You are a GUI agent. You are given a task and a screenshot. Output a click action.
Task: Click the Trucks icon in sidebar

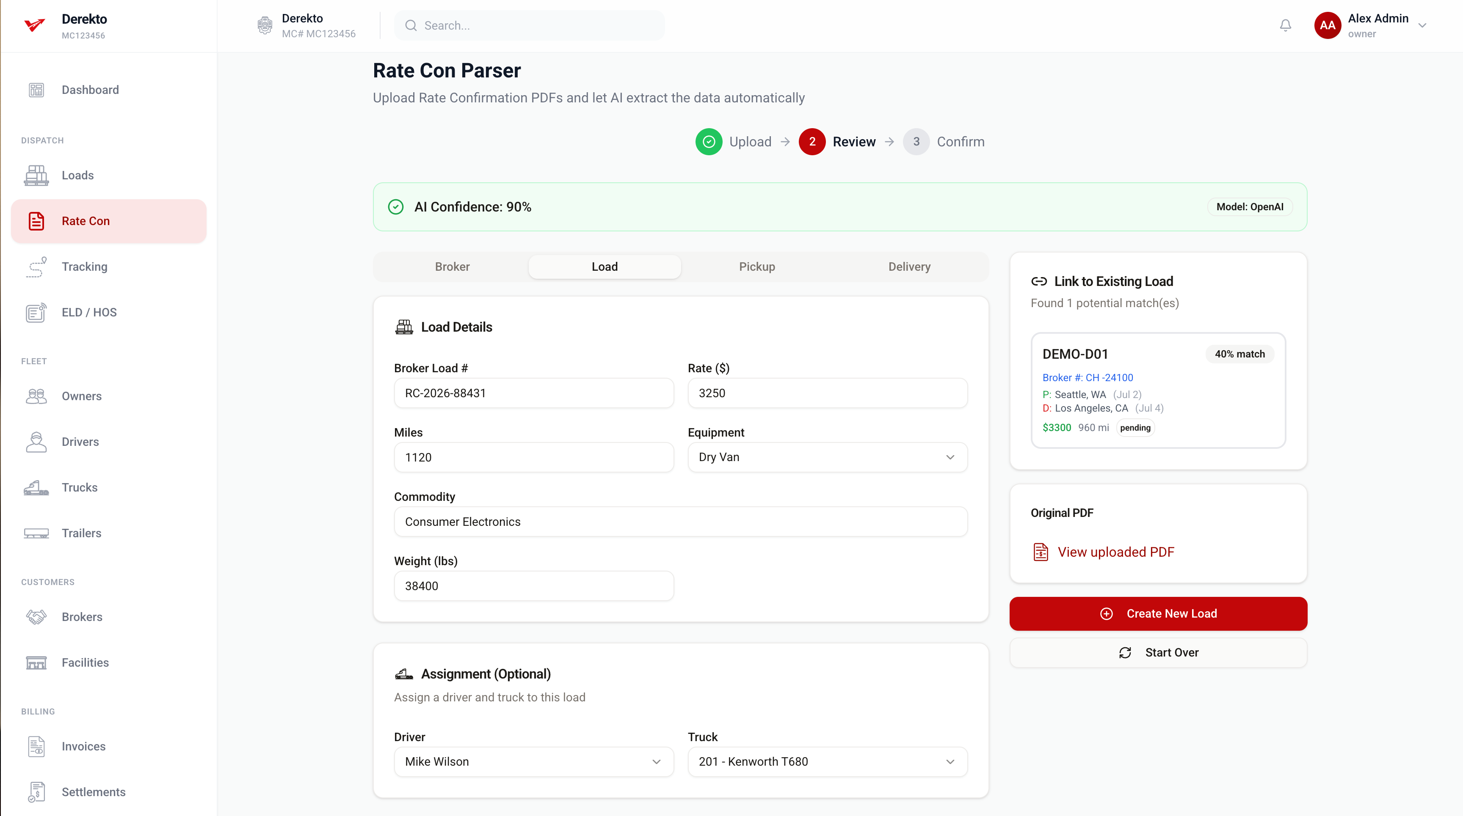point(36,487)
